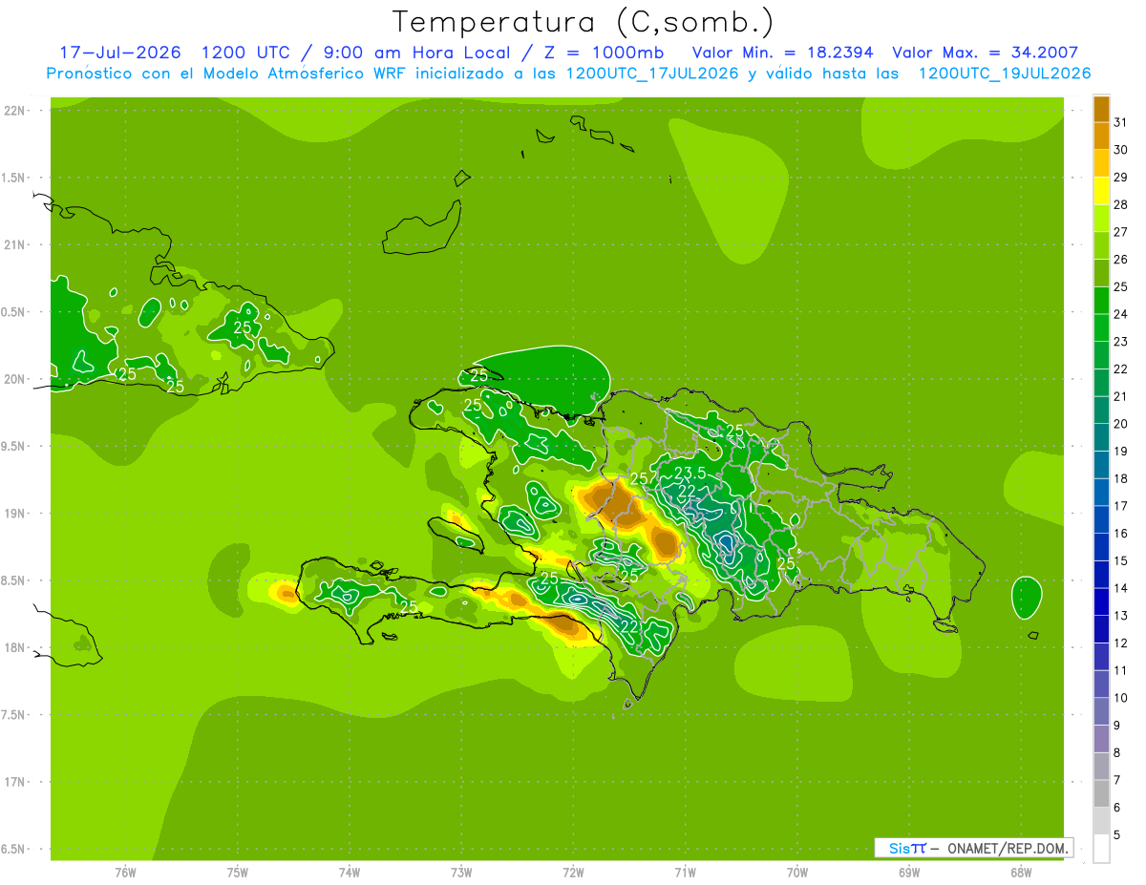Click the "71W" longitude axis label
Image resolution: width=1146 pixels, height=885 pixels.
pyautogui.click(x=685, y=873)
